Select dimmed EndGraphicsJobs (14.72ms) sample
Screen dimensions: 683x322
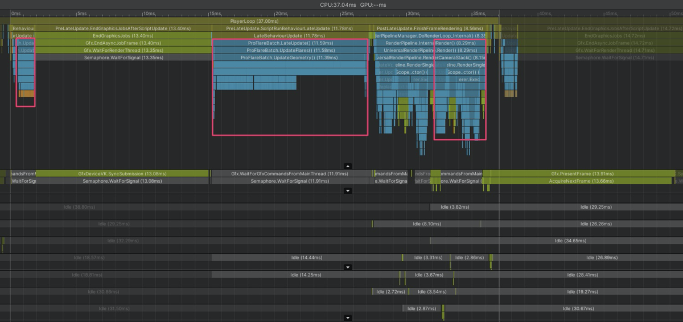600,35
